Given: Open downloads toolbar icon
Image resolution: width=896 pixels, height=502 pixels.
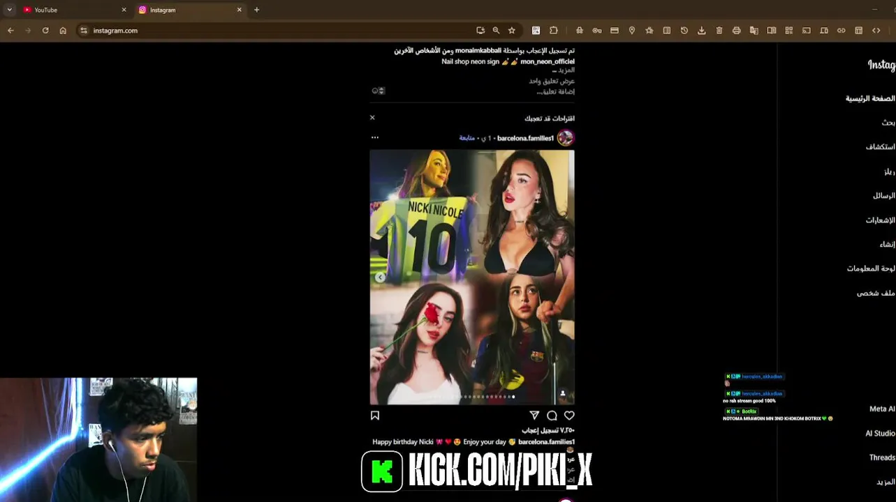Looking at the screenshot, I should [x=702, y=31].
